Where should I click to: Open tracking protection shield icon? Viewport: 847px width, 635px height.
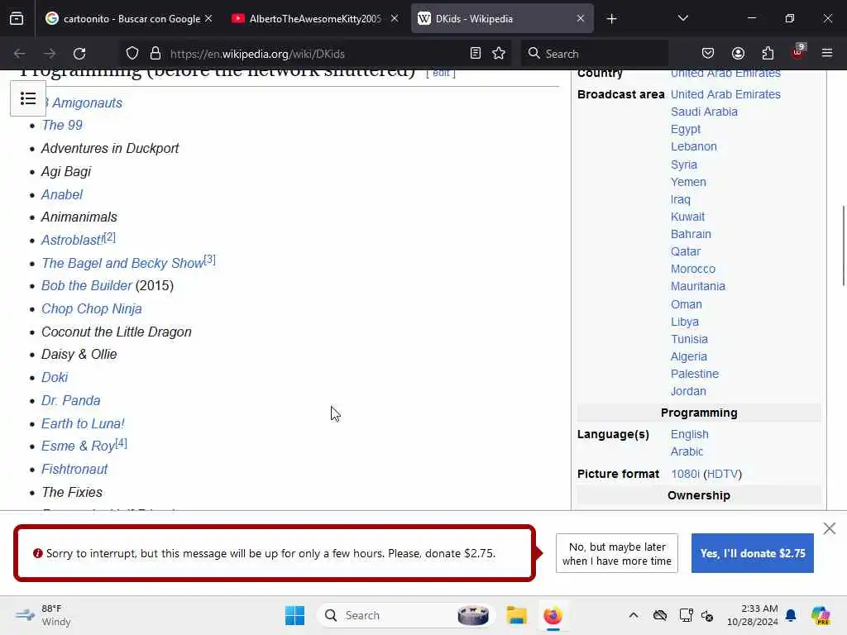(132, 54)
